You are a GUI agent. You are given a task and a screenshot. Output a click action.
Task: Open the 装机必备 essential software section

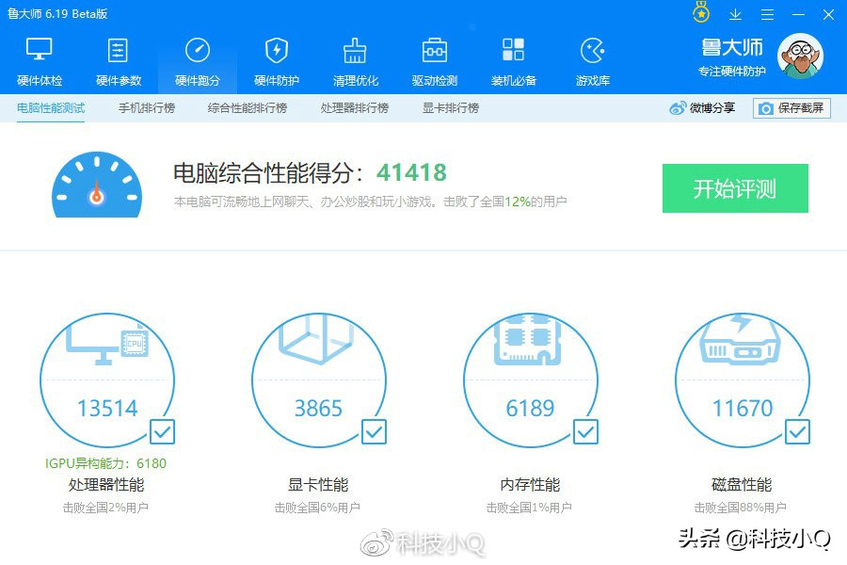pyautogui.click(x=513, y=58)
